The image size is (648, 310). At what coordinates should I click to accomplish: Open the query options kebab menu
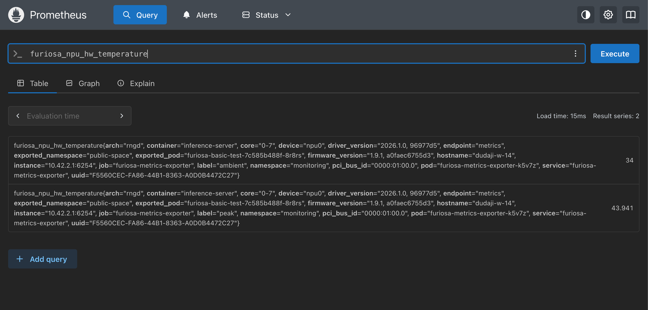575,54
